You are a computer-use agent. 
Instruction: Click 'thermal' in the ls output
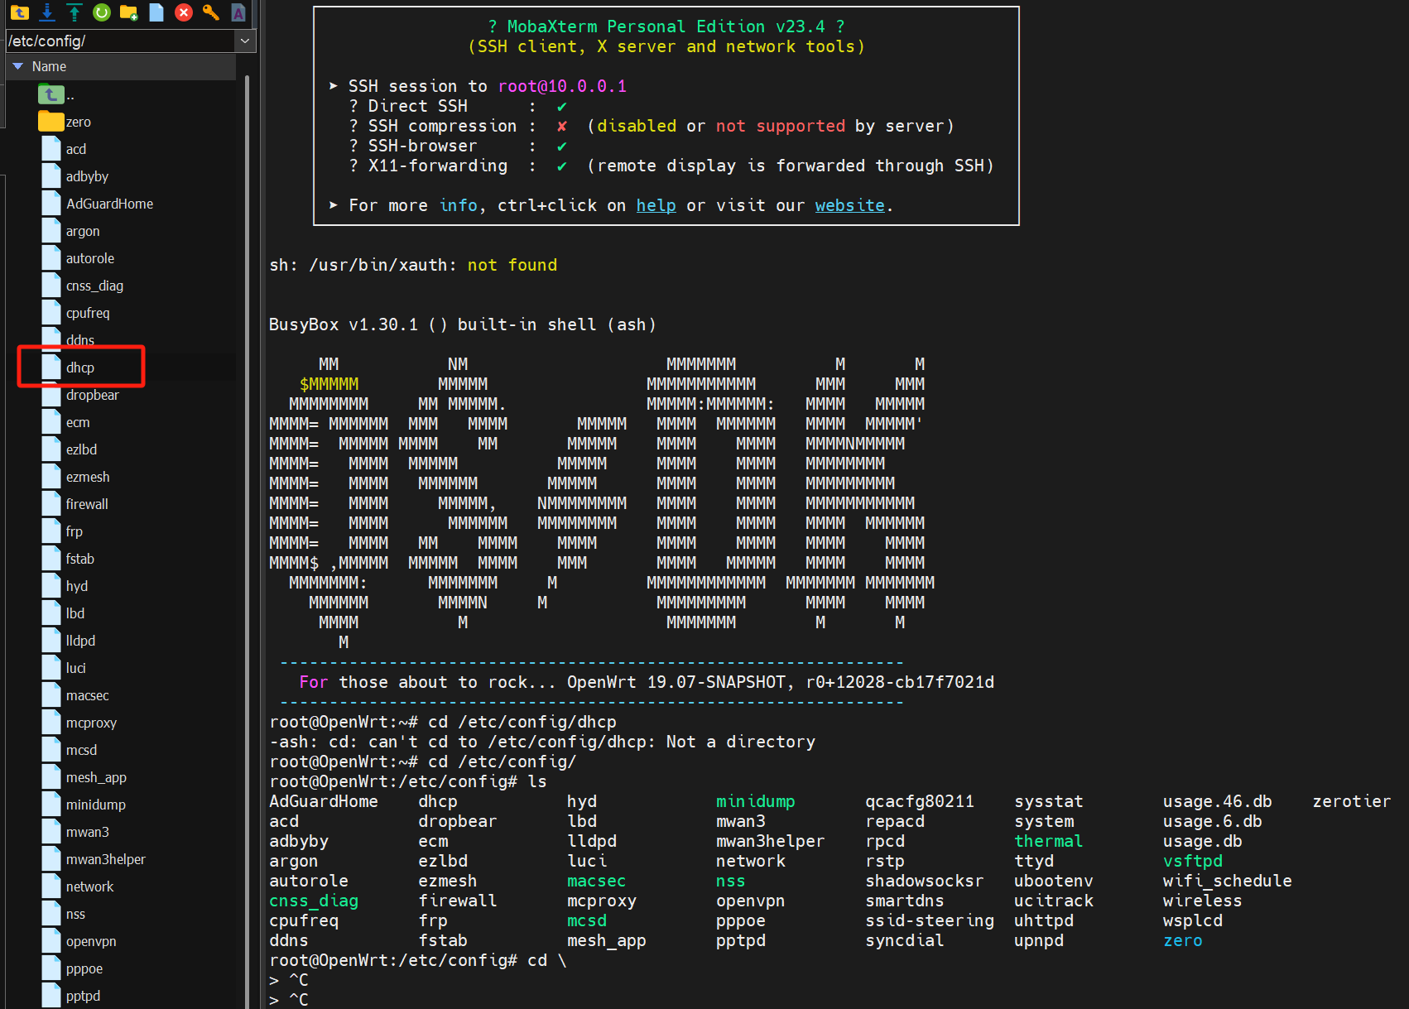(1048, 841)
